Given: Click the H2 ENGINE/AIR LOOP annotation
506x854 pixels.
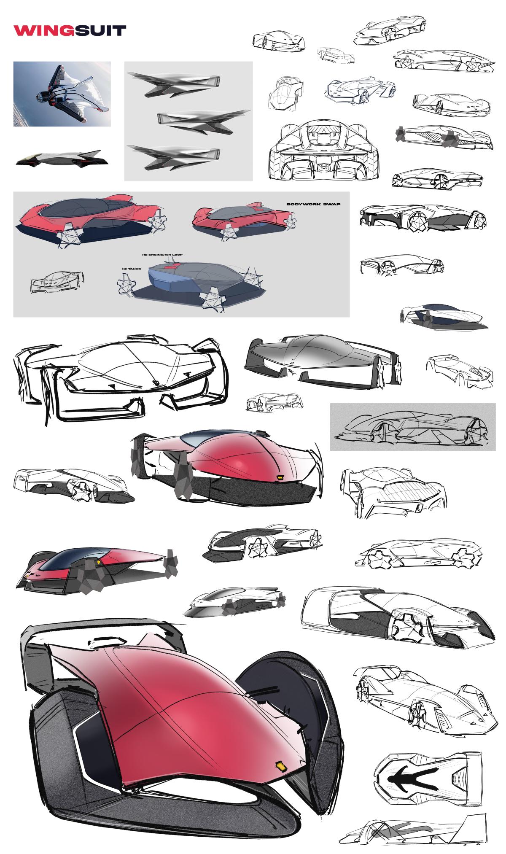Looking at the screenshot, I should point(162,255).
